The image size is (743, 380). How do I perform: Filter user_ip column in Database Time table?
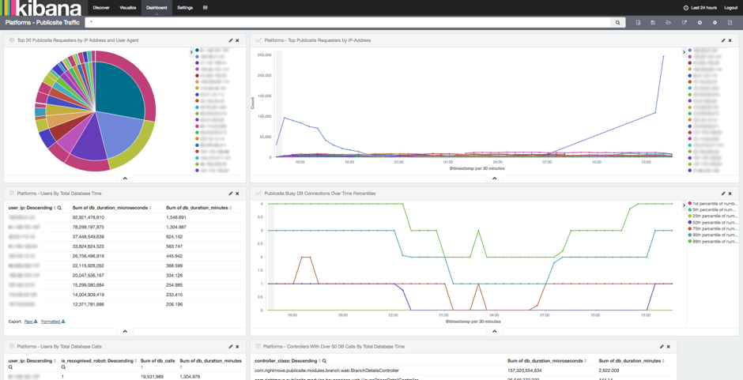click(x=59, y=208)
